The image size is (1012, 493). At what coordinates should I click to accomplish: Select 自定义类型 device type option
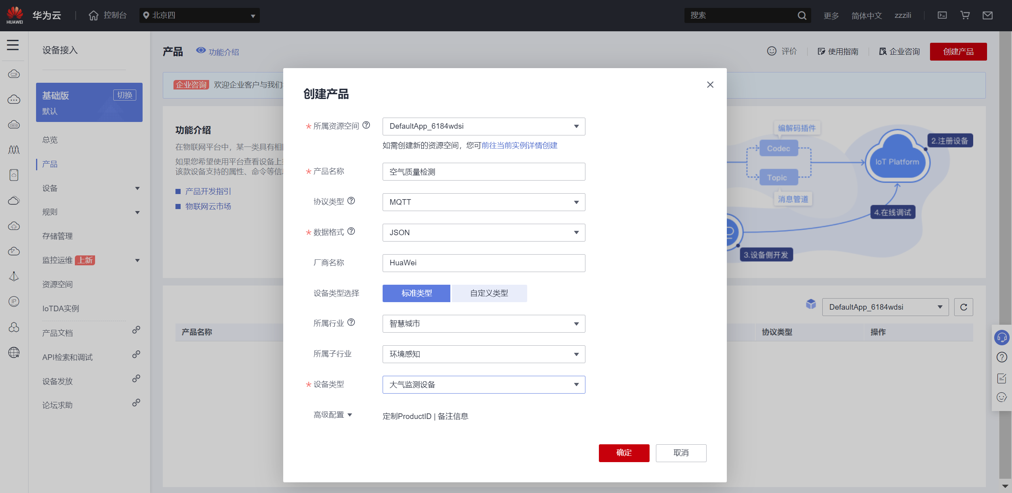point(489,293)
